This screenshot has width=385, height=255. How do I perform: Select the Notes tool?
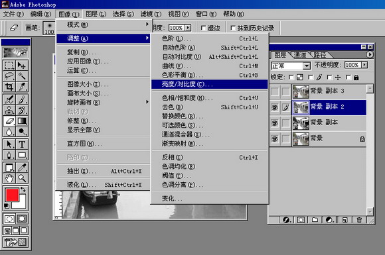tap(9, 168)
